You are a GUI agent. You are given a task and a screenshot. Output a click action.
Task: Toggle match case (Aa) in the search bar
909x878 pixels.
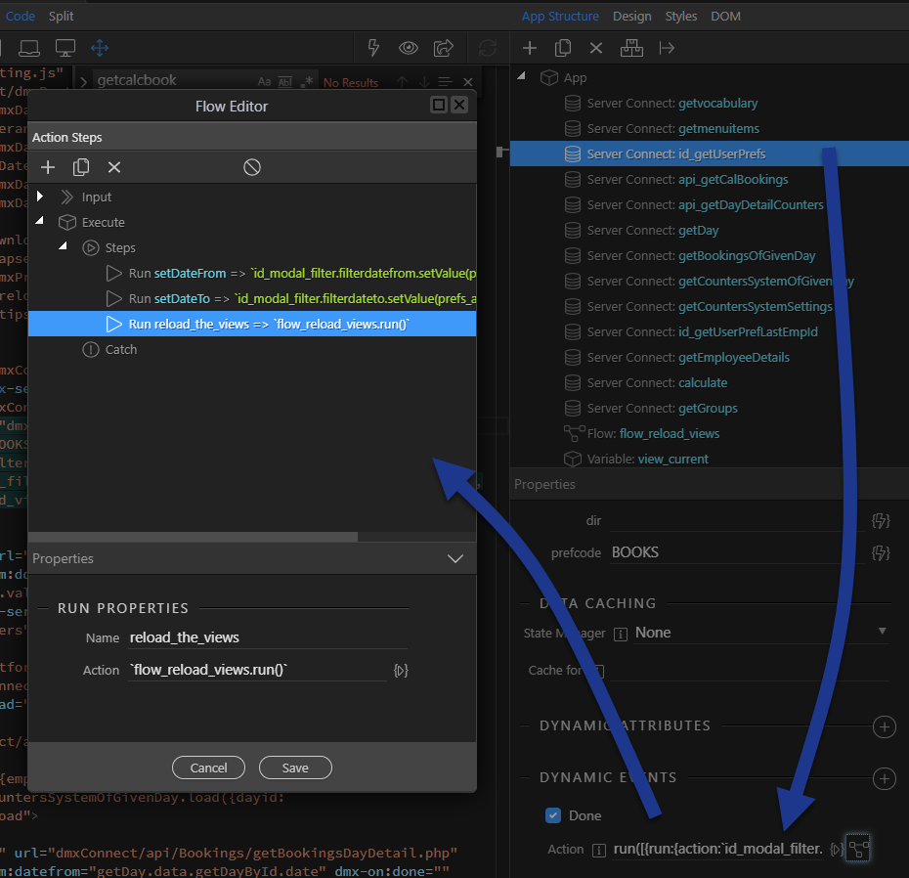point(264,82)
